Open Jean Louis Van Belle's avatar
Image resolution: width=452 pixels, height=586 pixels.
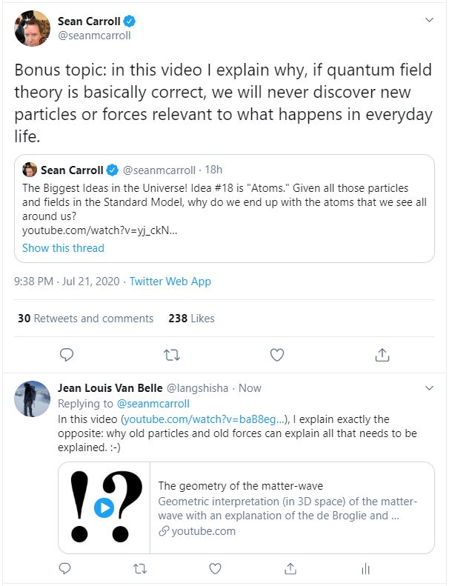point(33,400)
